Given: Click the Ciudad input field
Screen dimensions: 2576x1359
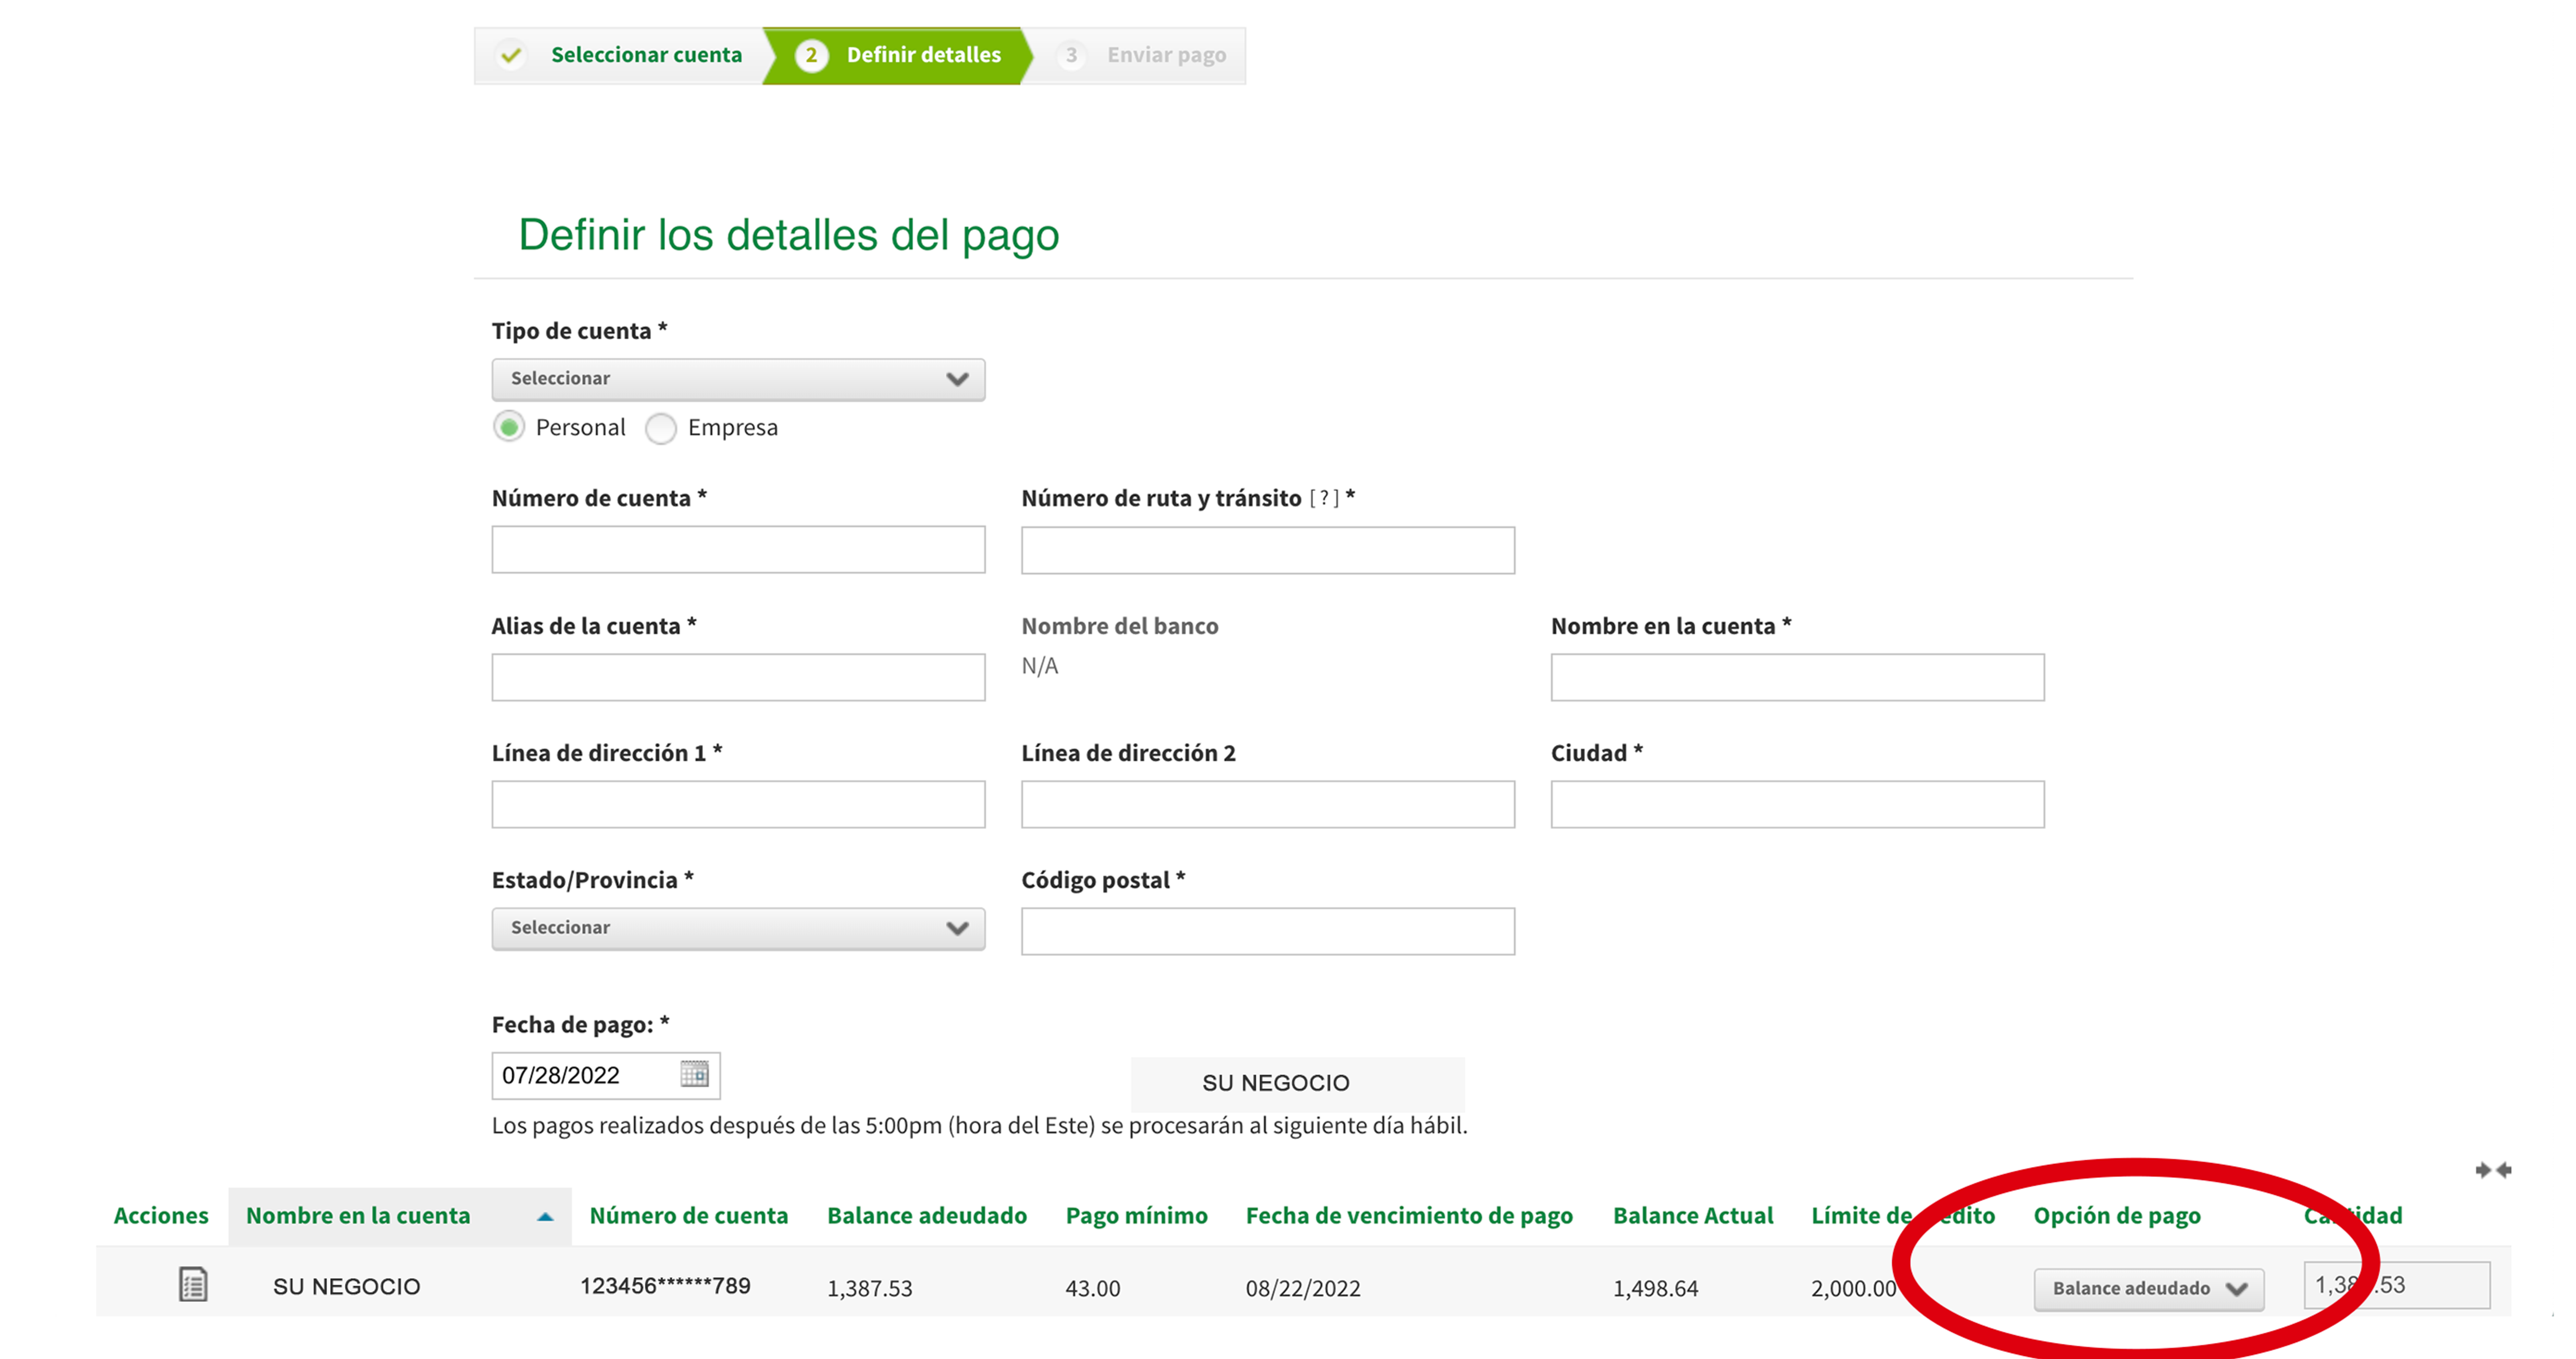Looking at the screenshot, I should click(1798, 804).
